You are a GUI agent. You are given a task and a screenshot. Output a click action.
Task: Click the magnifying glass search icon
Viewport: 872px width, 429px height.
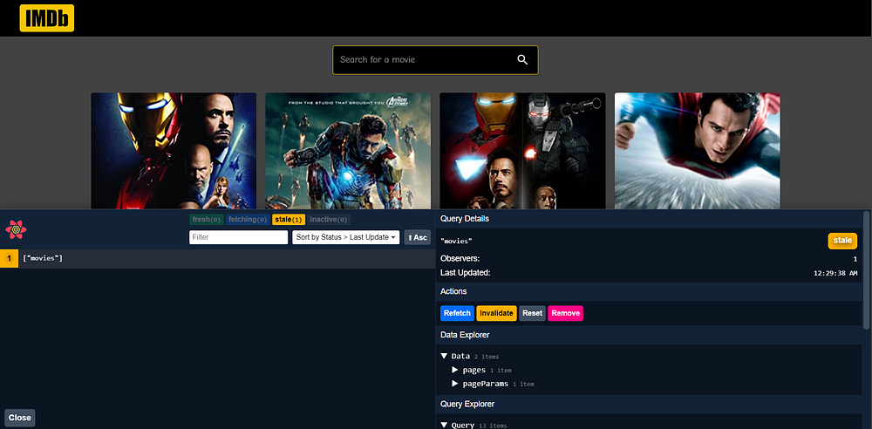tap(522, 59)
